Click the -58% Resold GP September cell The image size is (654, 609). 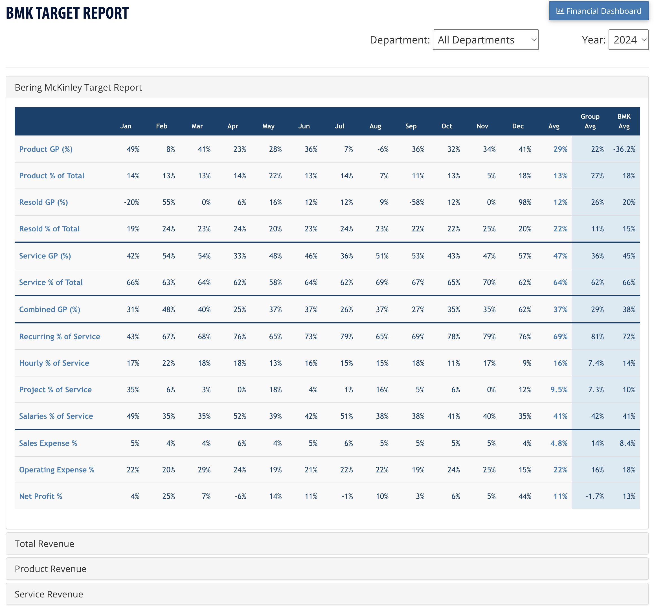pos(416,202)
